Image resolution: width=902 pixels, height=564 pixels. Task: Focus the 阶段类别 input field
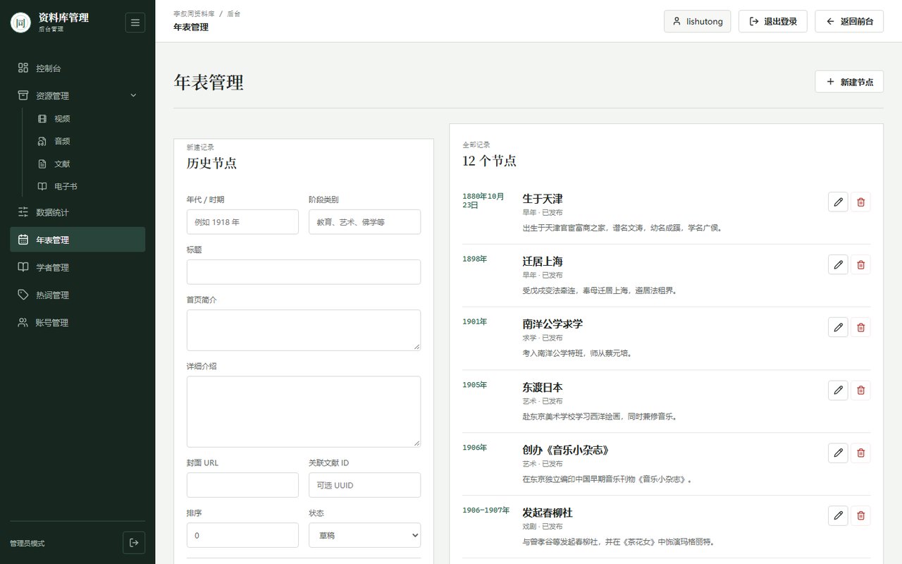tap(364, 221)
